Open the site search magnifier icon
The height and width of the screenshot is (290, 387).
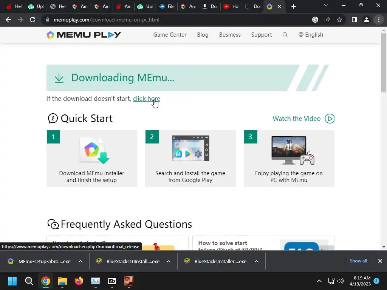pyautogui.click(x=285, y=34)
